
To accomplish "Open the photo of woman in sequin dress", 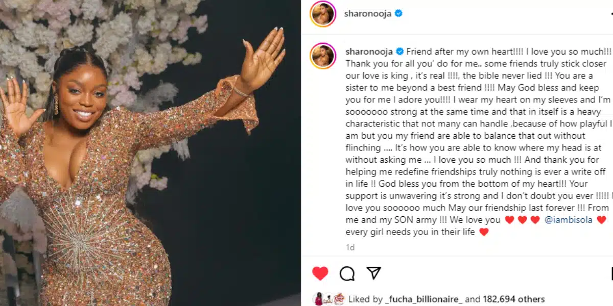I will (150, 153).
